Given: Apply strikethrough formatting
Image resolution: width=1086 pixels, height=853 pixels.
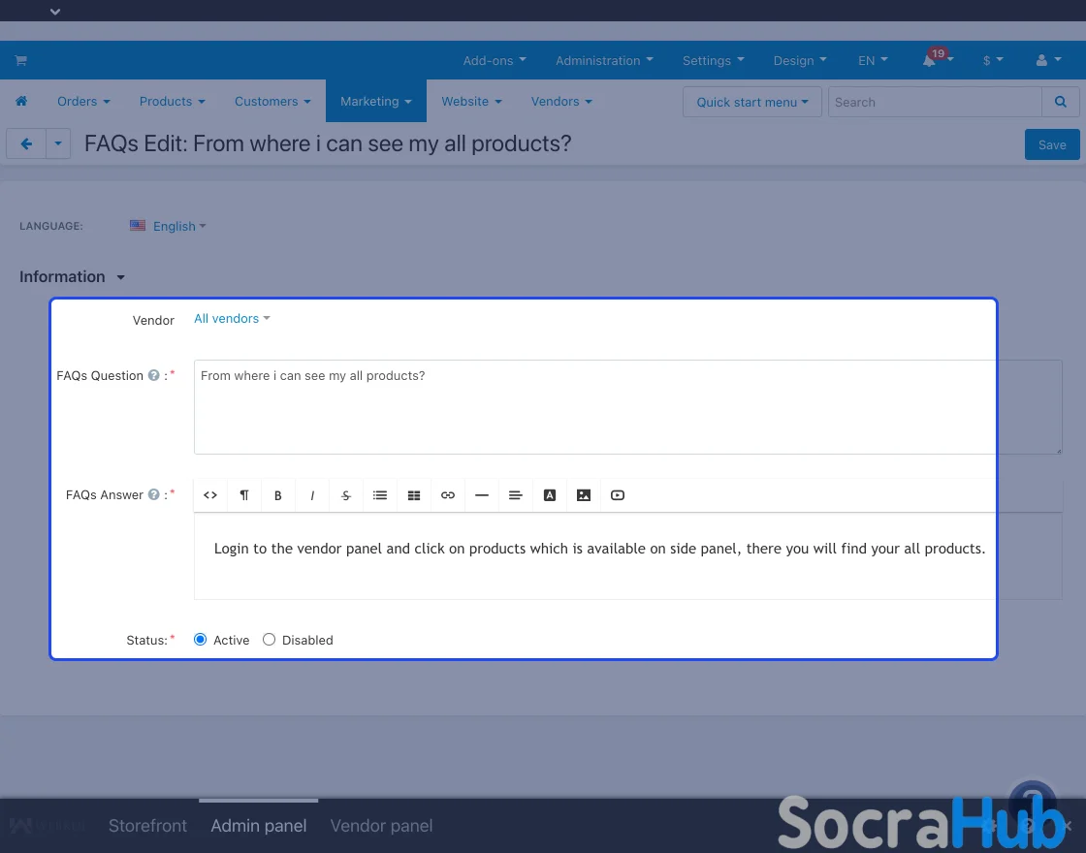Looking at the screenshot, I should [x=346, y=495].
